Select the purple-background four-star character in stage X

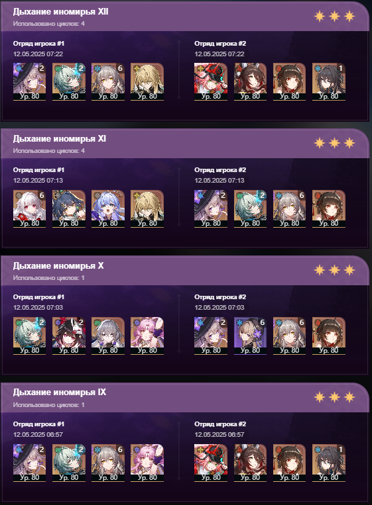pos(250,336)
